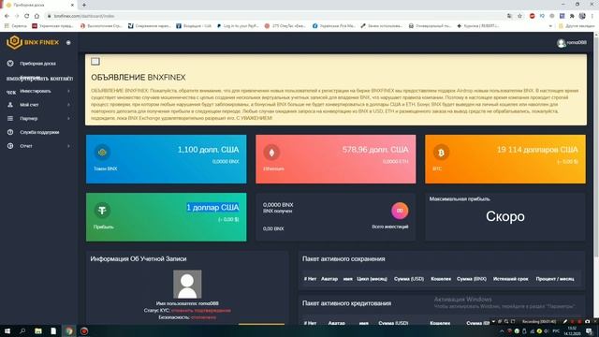This screenshot has width=599, height=337.
Task: Open the Сервисы apps bookmark
Action: (x=15, y=26)
